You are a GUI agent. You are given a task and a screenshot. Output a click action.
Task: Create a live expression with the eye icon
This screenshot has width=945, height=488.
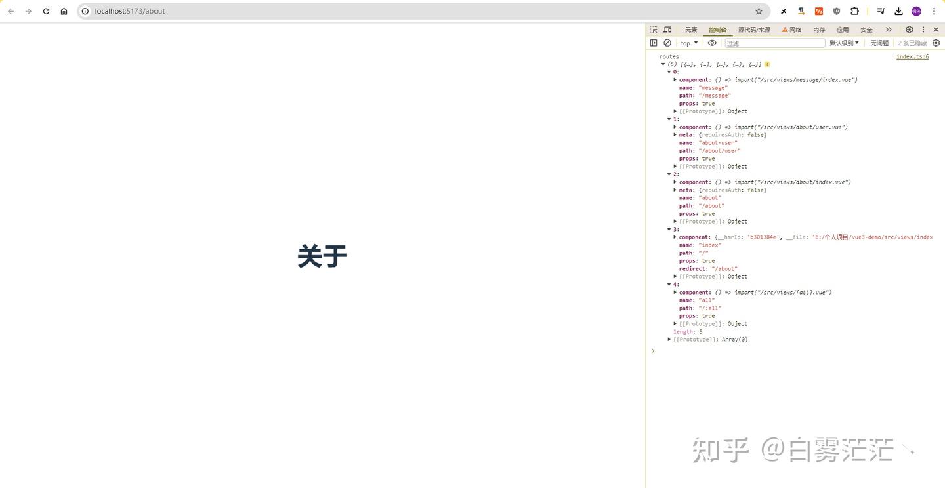click(712, 43)
